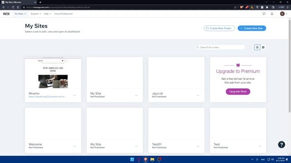Click the My Sites page heading
291x163 pixels.
pos(36,26)
